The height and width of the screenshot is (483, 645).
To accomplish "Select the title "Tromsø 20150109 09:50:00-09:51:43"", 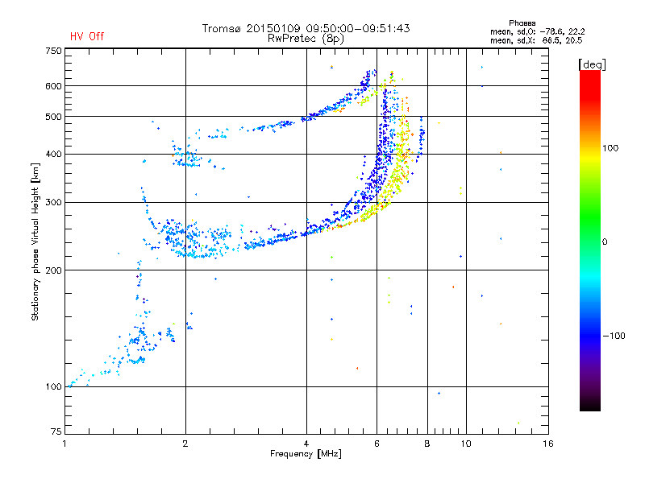I will (x=306, y=28).
